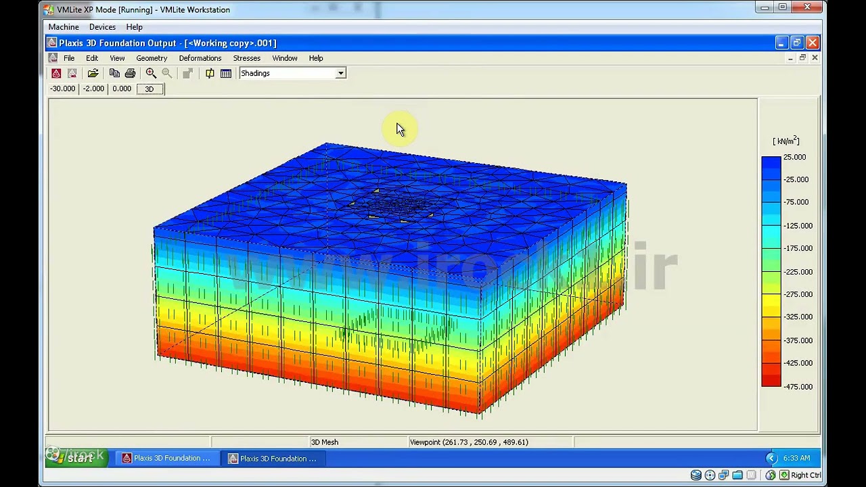Open the Edit menu

click(92, 58)
